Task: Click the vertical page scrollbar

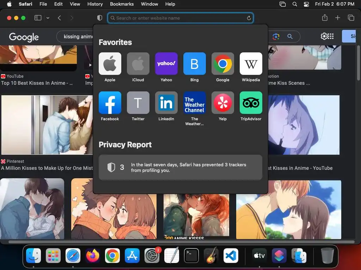Action: pos(358,63)
